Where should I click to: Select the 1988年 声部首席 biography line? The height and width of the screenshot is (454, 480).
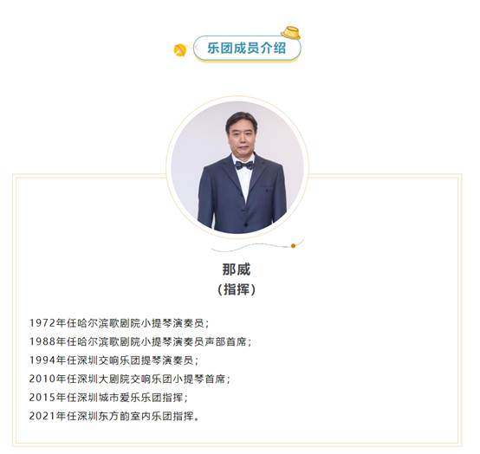coord(139,341)
